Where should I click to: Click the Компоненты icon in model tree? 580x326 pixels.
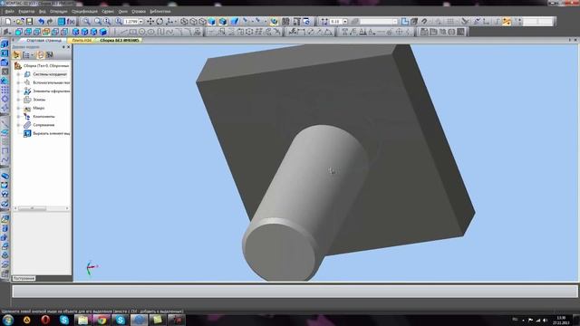27,117
